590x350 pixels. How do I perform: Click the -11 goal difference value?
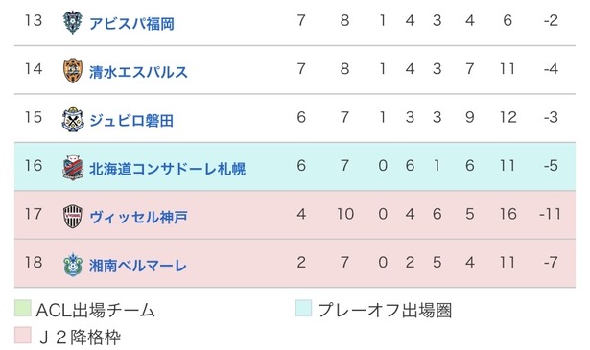pyautogui.click(x=550, y=214)
